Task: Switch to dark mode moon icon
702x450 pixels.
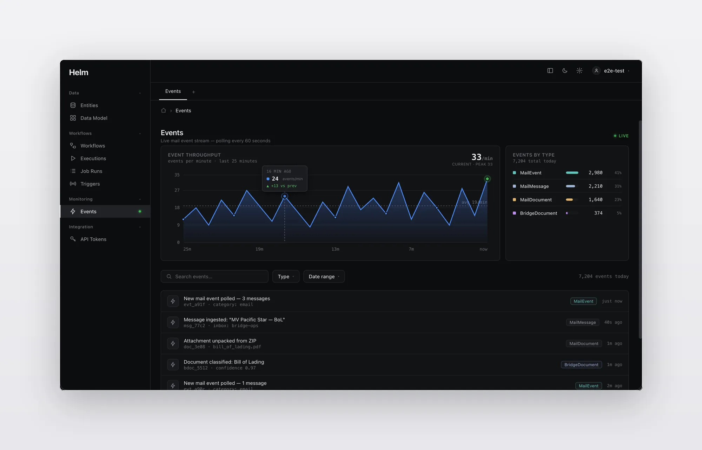Action: tap(565, 70)
